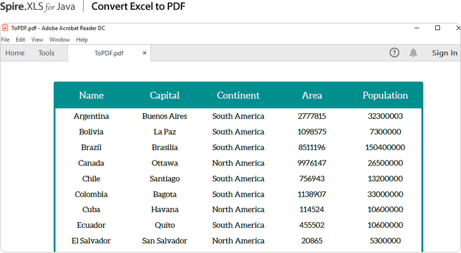Click the Buenos Aires table cell
461x253 pixels.
pyautogui.click(x=164, y=116)
